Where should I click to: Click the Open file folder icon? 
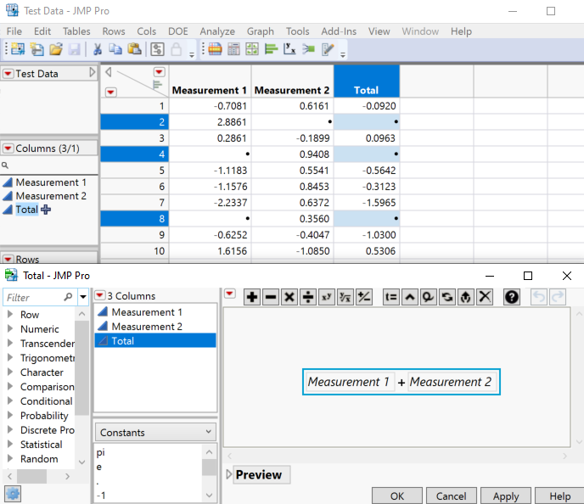[x=56, y=50]
